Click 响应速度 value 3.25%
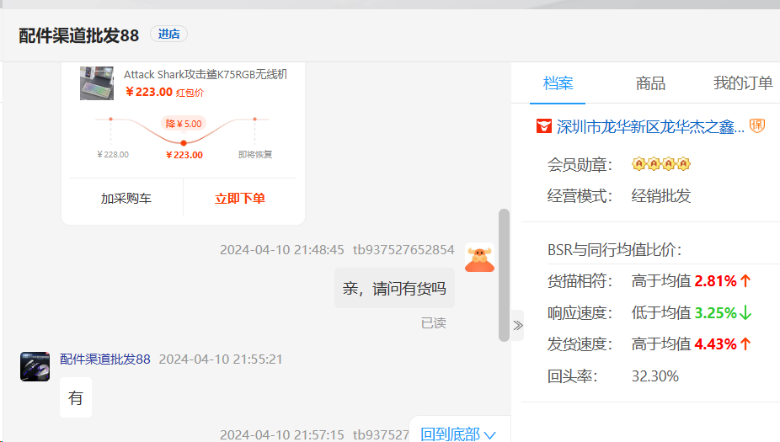The height and width of the screenshot is (442, 780). tap(715, 312)
